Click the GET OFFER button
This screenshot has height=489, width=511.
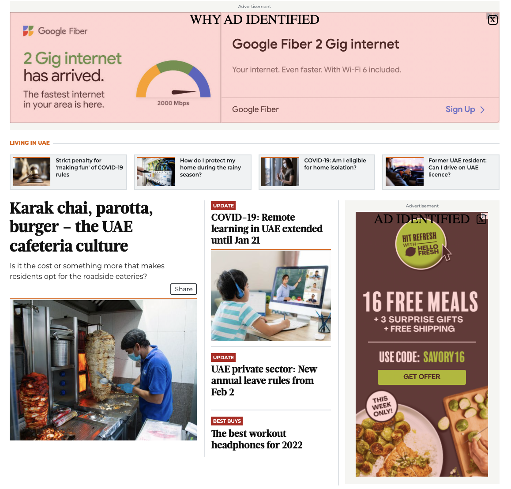tap(422, 377)
